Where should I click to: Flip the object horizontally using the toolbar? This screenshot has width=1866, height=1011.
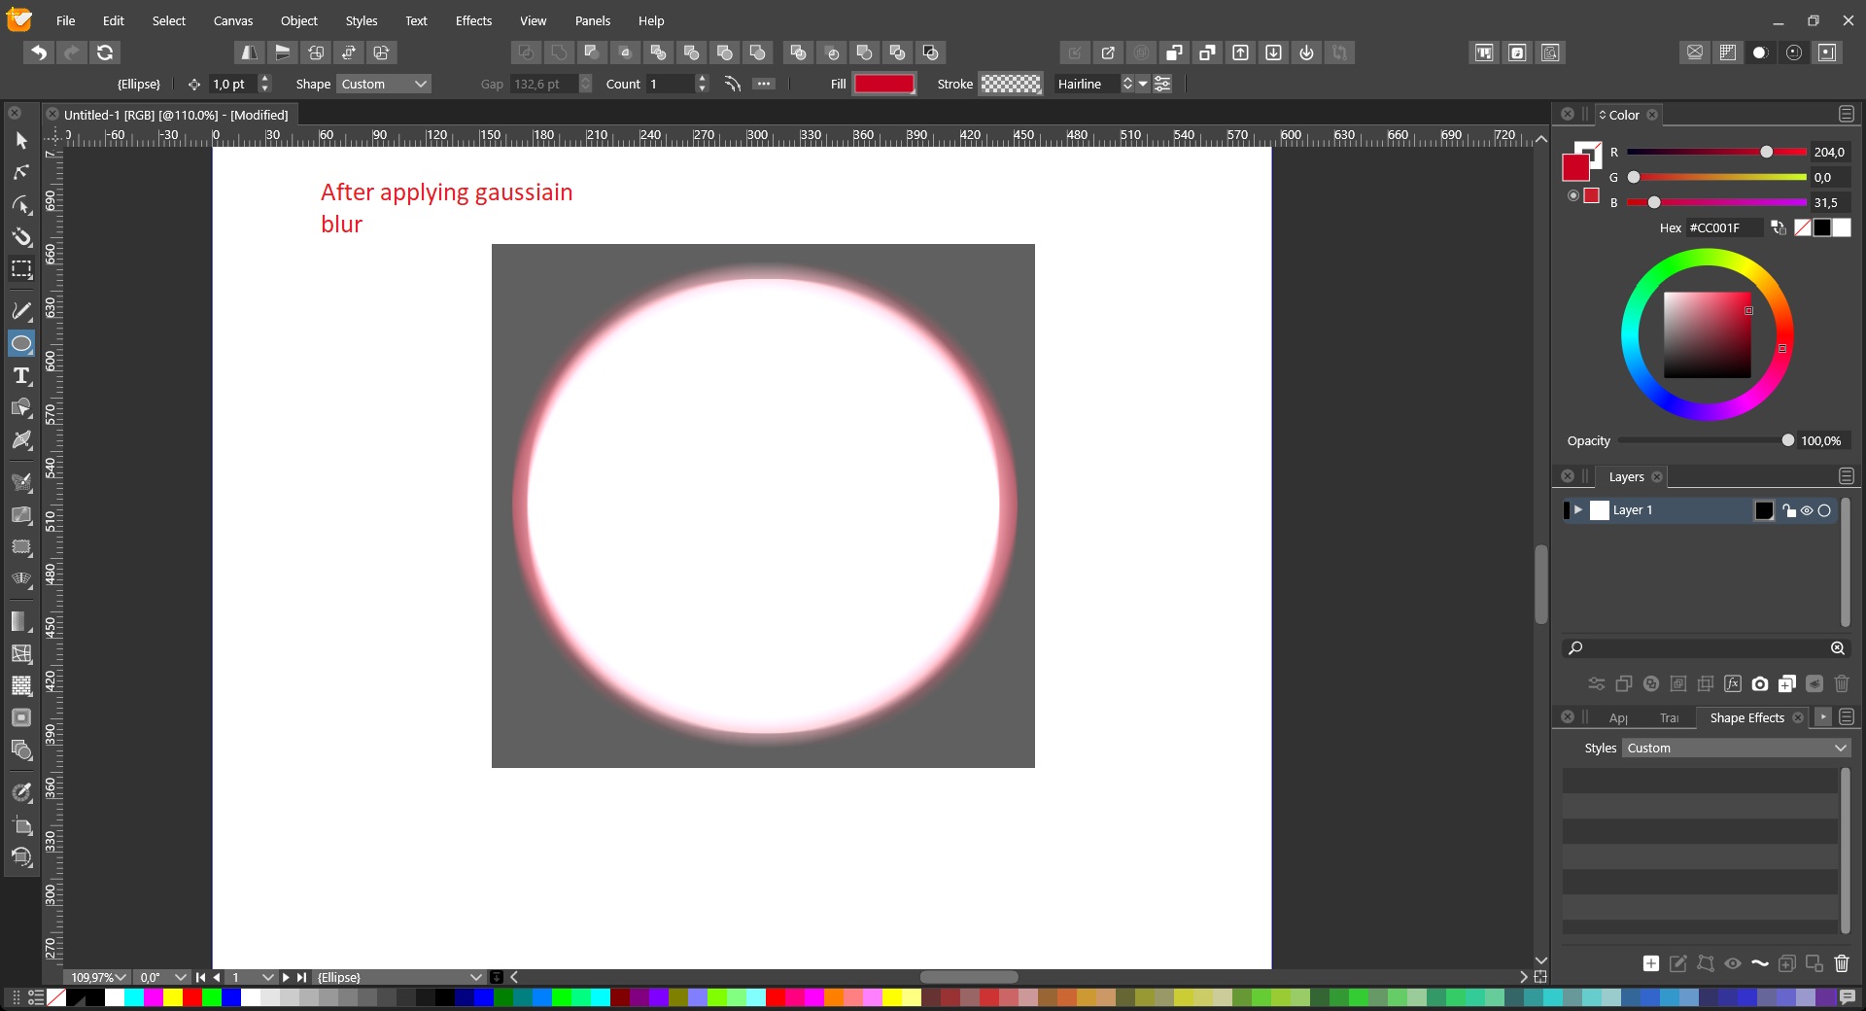249,52
